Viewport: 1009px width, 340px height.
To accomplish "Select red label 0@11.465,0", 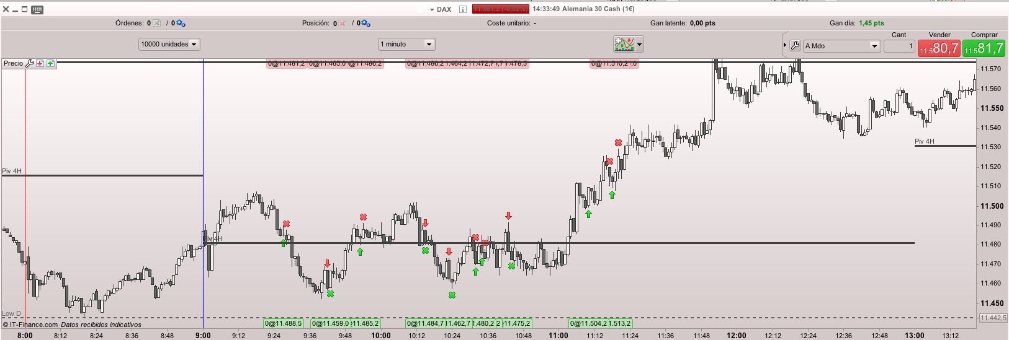I will [x=327, y=63].
